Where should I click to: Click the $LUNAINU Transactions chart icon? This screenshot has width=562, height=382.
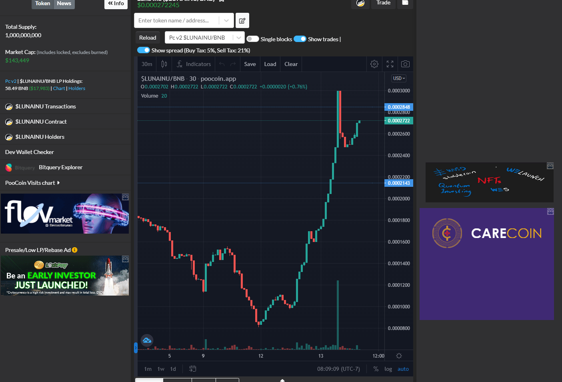[x=9, y=107]
